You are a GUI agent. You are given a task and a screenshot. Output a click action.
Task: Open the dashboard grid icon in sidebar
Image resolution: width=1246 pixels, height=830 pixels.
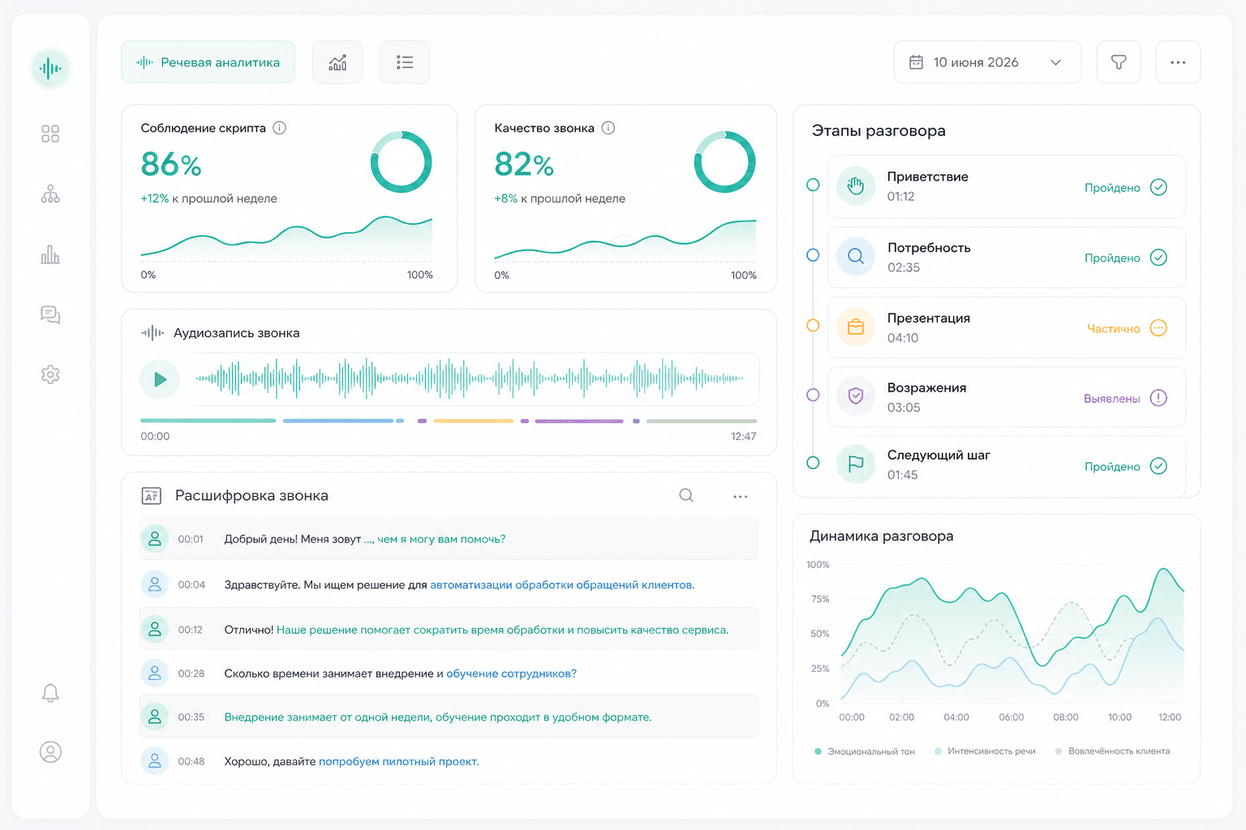pos(50,134)
